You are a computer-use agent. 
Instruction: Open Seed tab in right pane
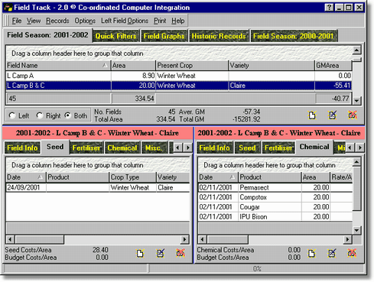pyautogui.click(x=247, y=147)
